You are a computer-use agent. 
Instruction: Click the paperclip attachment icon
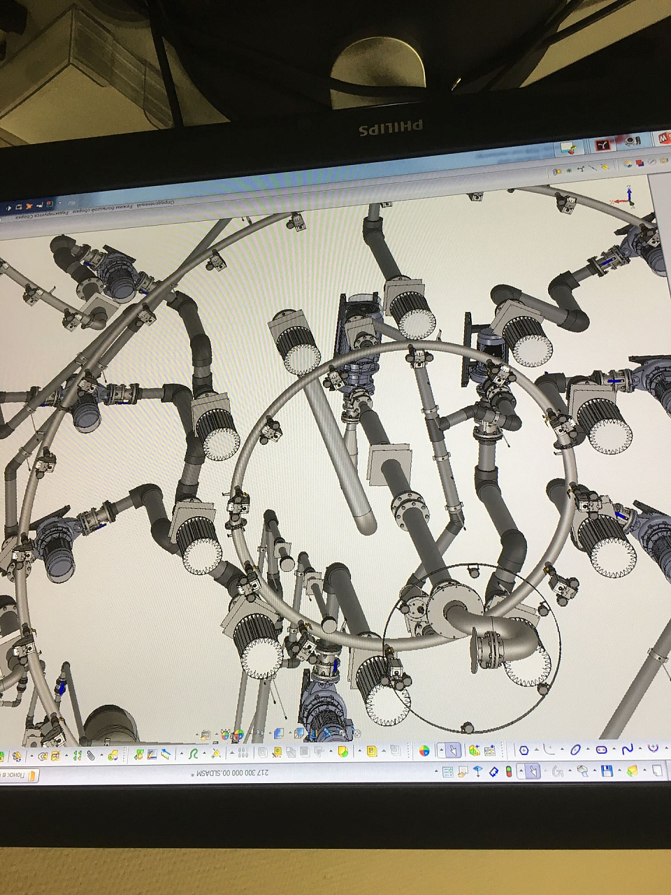coord(90,755)
